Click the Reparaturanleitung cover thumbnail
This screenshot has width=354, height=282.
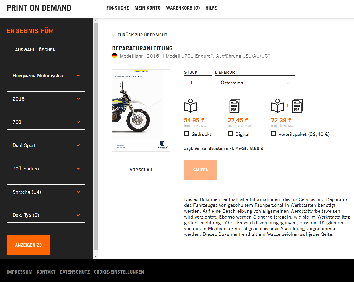coord(141,110)
